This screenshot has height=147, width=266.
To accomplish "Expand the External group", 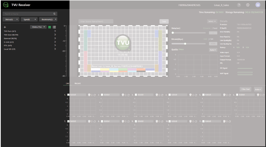I will coord(55,38).
